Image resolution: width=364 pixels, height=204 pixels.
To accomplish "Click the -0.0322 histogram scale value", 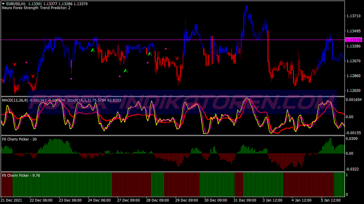I will [x=353, y=169].
